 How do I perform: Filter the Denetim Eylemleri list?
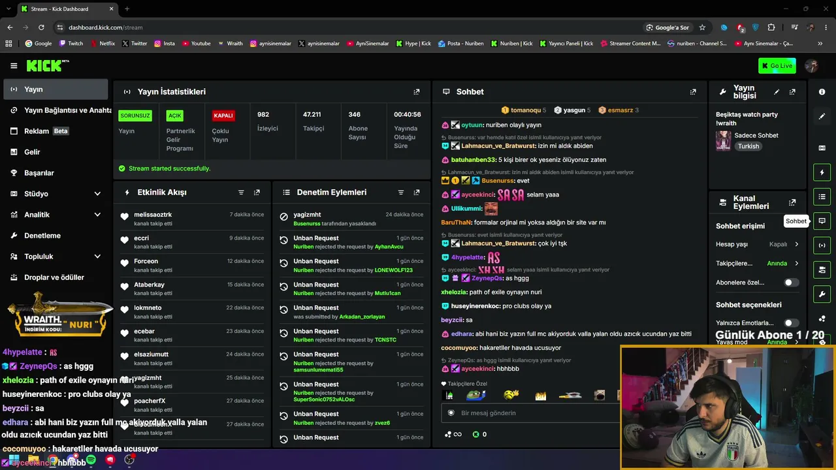pyautogui.click(x=401, y=193)
